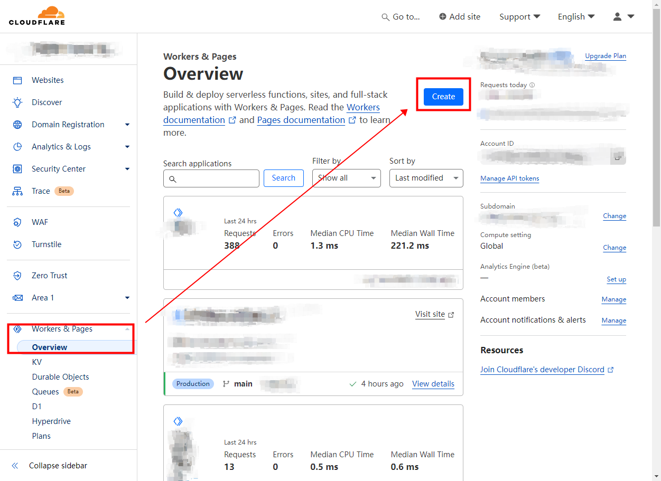Click the Domain Registration globe icon
Screen dimensions: 661x481
17,125
